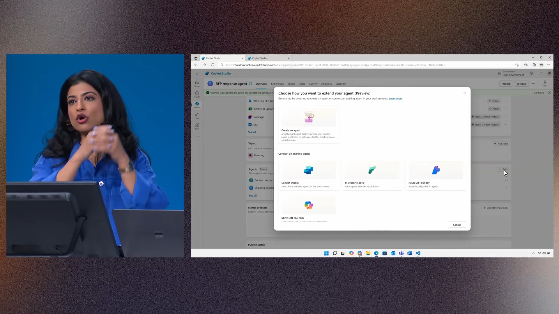Click See all under the Agents list

click(253, 196)
